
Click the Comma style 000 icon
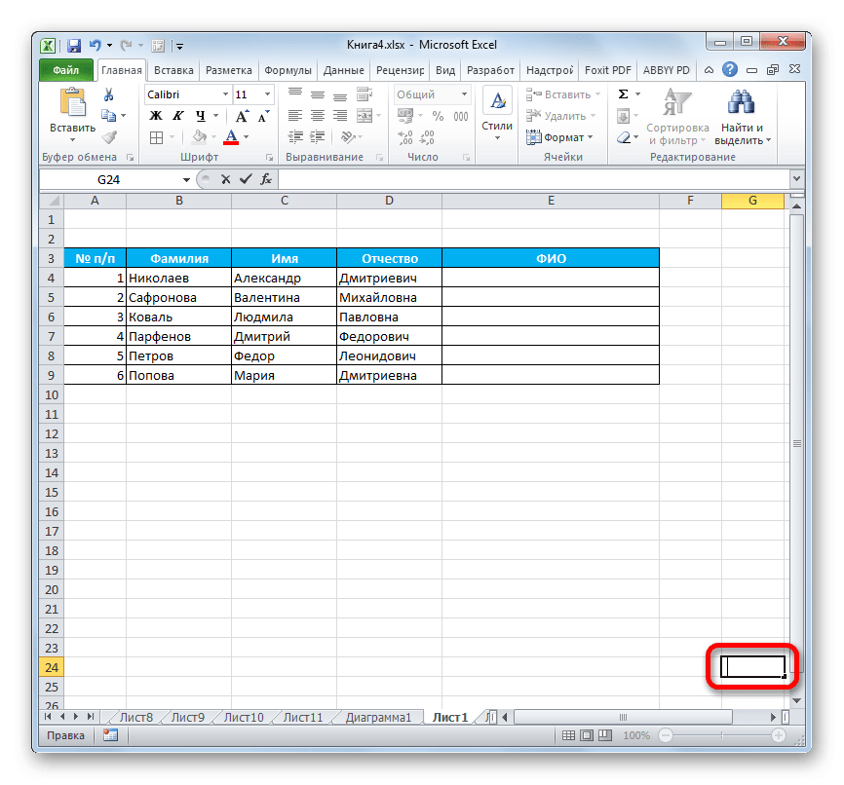(x=461, y=116)
